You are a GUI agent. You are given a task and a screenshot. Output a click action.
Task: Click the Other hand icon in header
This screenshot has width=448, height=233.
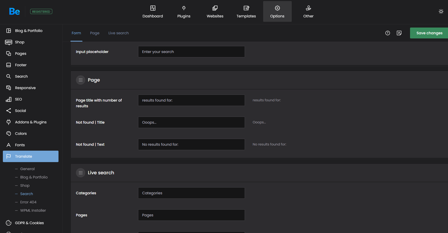(308, 8)
